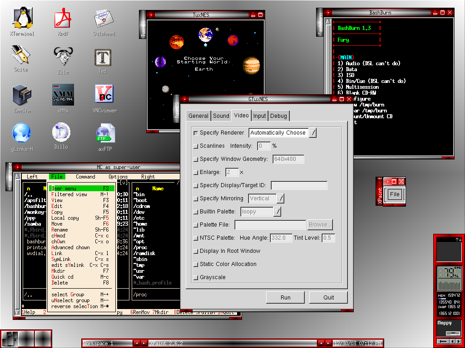
Task: Click the disabled Browse... button
Action: [x=320, y=225]
